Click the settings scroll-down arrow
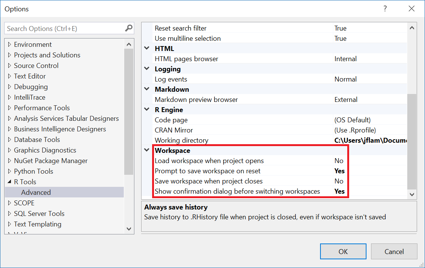Viewport: 425px width, 268px height. [412, 194]
